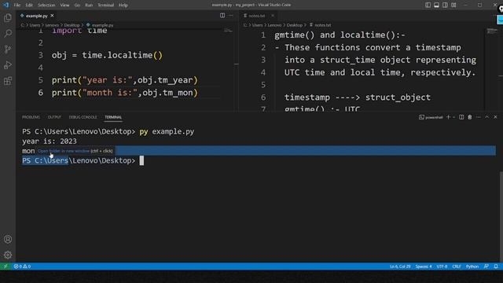
Task: Select the Terminal panel tab
Action: [x=113, y=117]
